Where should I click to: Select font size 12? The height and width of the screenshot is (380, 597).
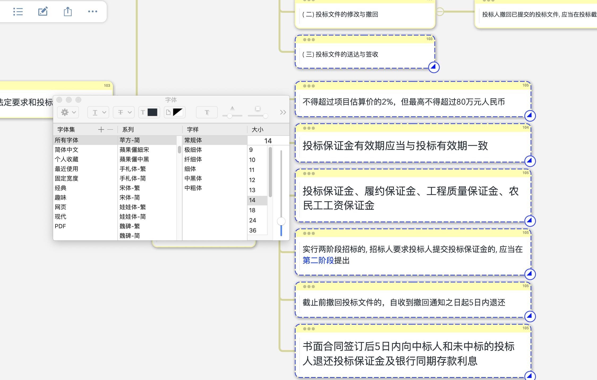257,180
